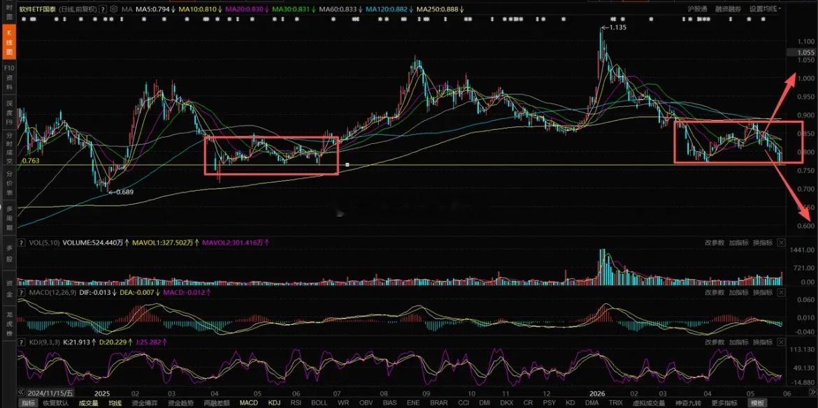The image size is (818, 408).
Task: Select the 资金趋势 indicator
Action: click(180, 403)
